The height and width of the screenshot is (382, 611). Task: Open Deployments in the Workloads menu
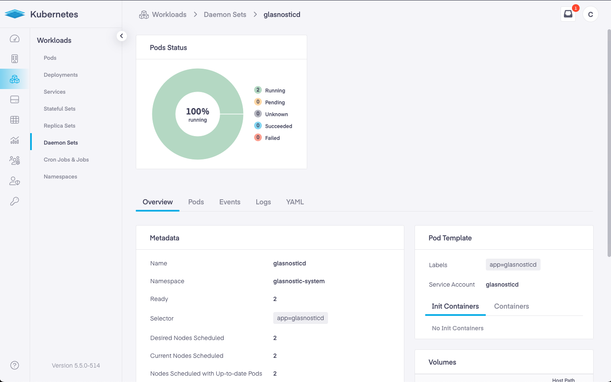point(61,75)
